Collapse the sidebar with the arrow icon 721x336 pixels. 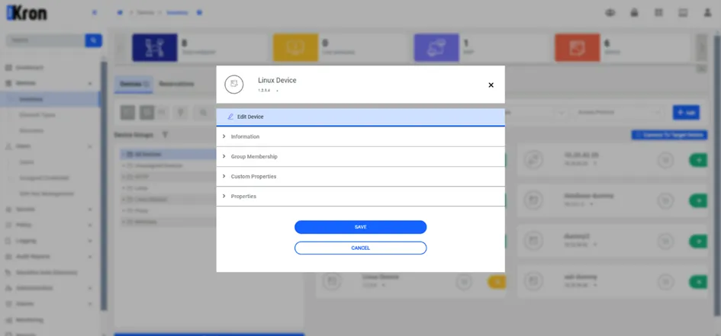95,13
